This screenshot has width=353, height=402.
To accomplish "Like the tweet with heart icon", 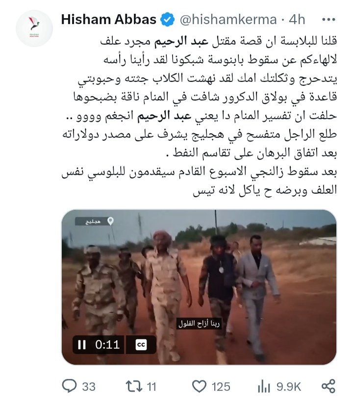I will [x=199, y=386].
